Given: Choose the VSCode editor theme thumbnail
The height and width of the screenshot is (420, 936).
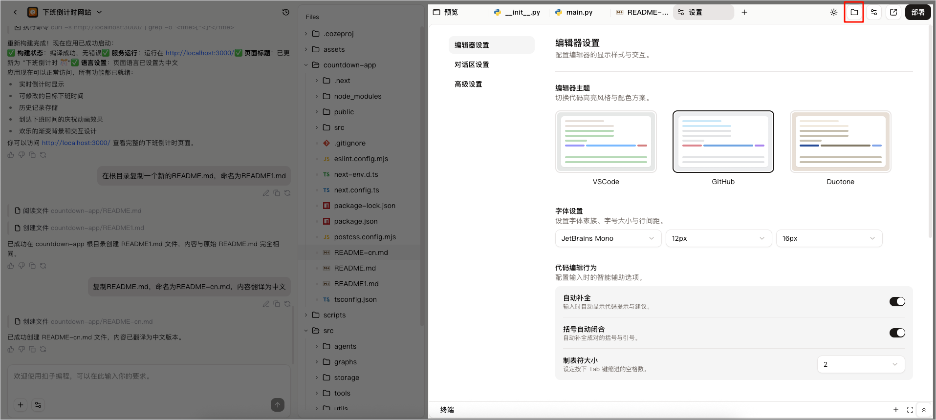Looking at the screenshot, I should pos(606,142).
